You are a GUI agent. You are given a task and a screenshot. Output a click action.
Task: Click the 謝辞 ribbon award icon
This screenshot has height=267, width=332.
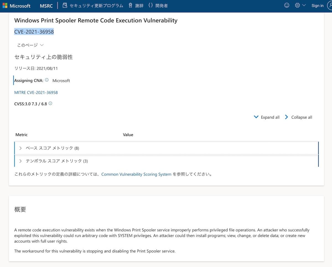(x=131, y=5)
